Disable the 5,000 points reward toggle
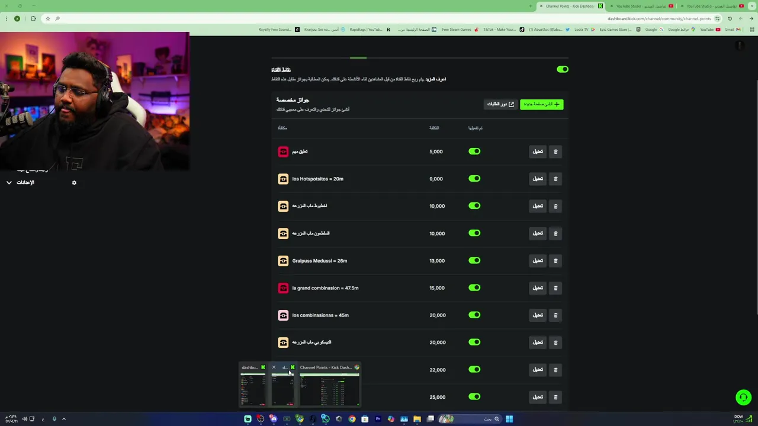This screenshot has height=426, width=758. click(x=474, y=151)
